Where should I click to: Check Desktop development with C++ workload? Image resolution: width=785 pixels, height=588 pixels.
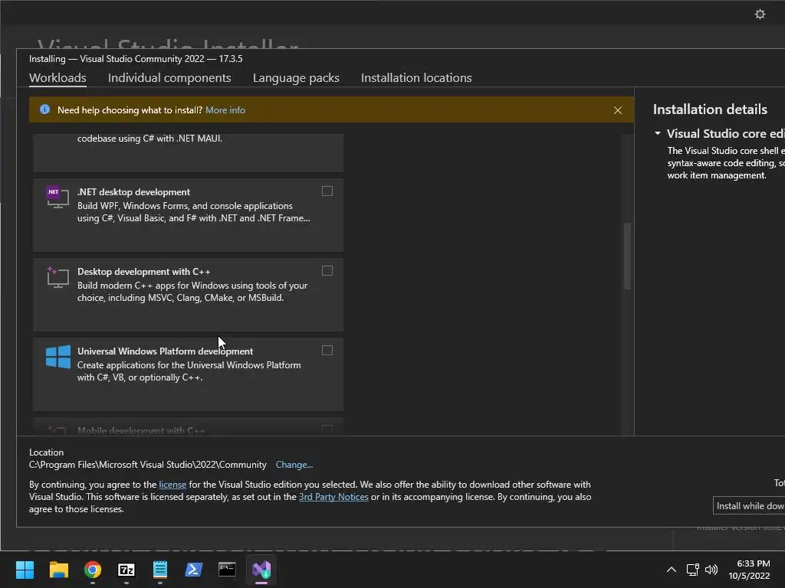[327, 270]
